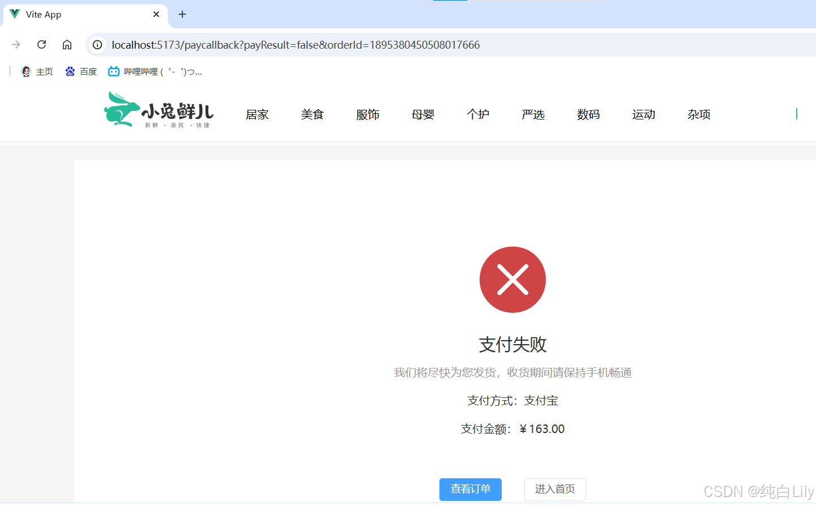Image resolution: width=816 pixels, height=506 pixels.
Task: Refresh the page
Action: [x=41, y=44]
